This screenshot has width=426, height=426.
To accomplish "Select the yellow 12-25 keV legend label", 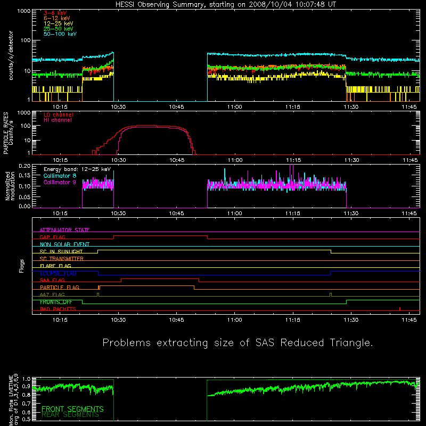I will [59, 23].
